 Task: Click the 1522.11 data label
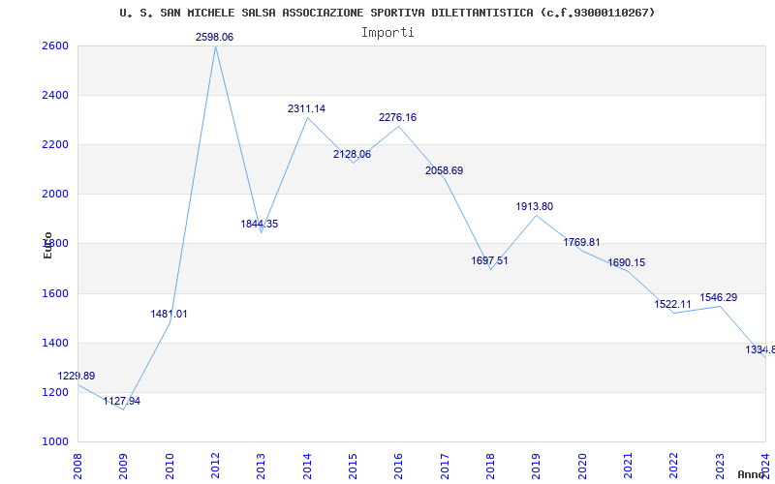click(x=672, y=304)
